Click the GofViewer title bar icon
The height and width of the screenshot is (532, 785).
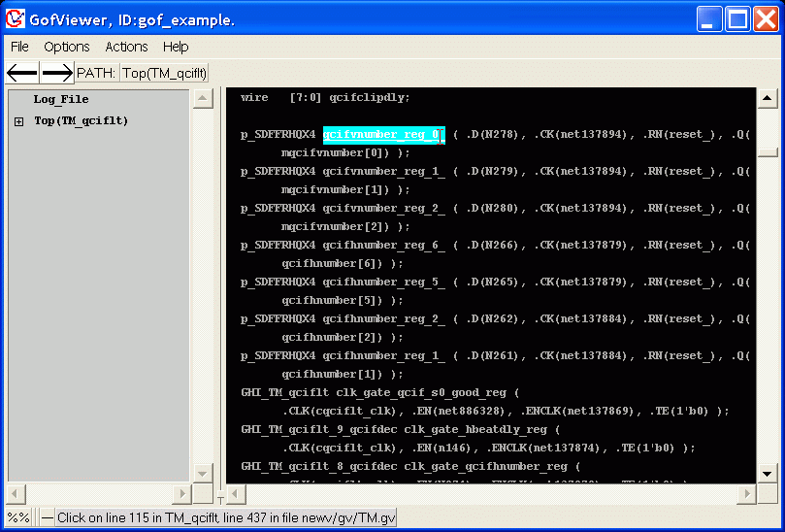coord(16,19)
